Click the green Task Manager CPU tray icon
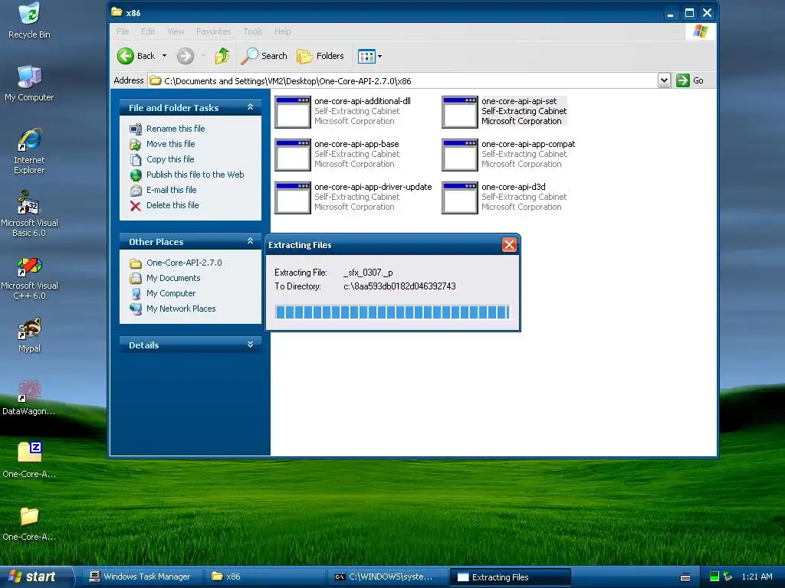 tap(714, 577)
